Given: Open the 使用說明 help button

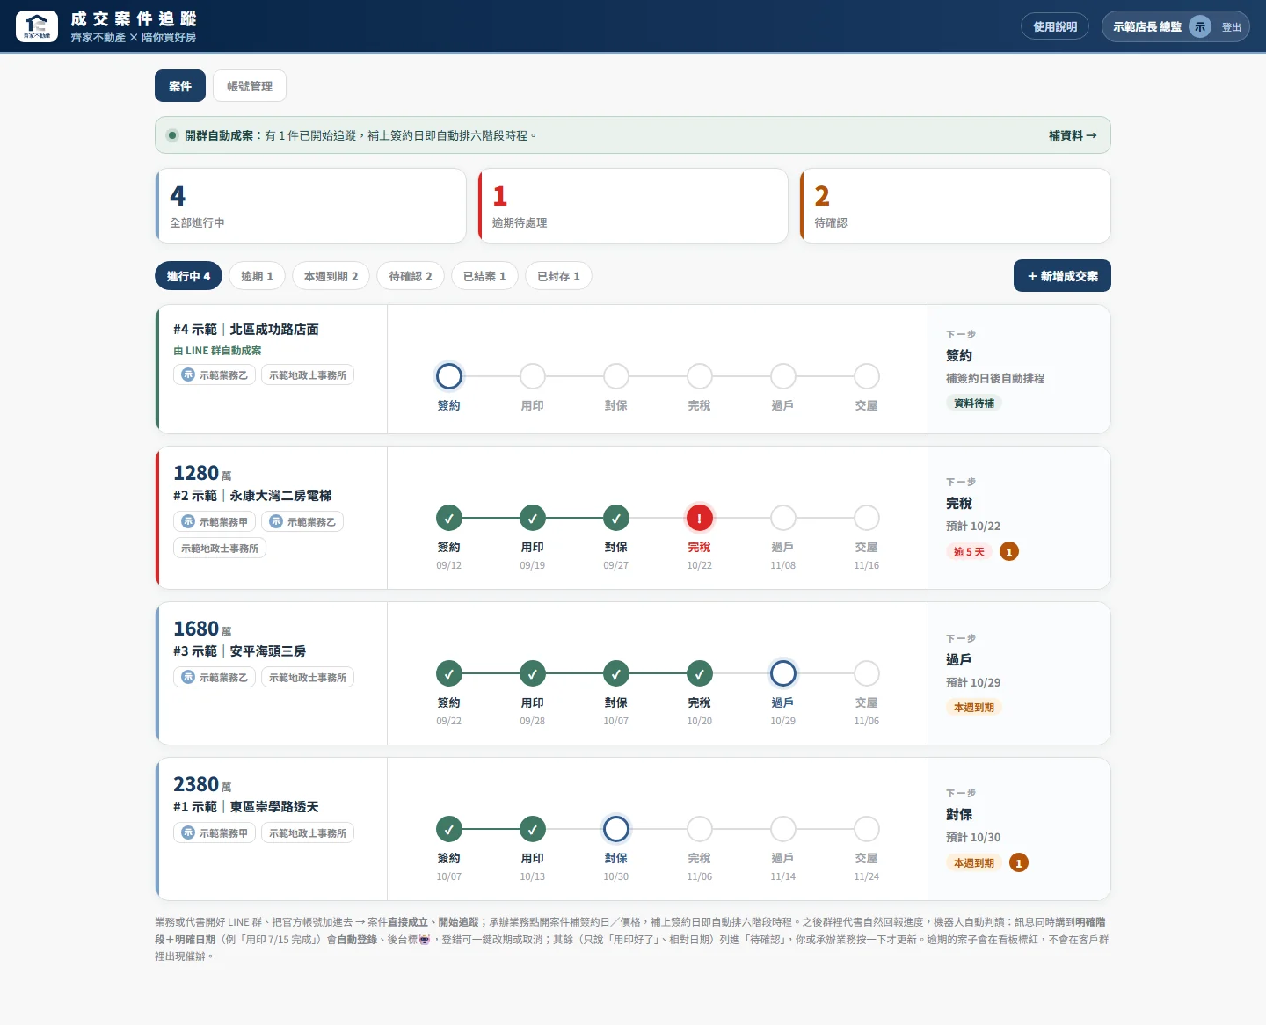Looking at the screenshot, I should click(x=1055, y=26).
